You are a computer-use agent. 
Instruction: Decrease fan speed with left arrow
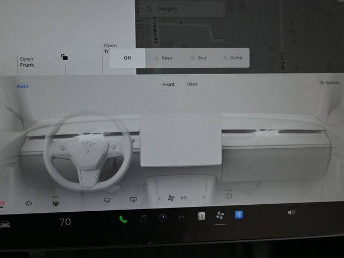pyautogui.click(x=160, y=199)
